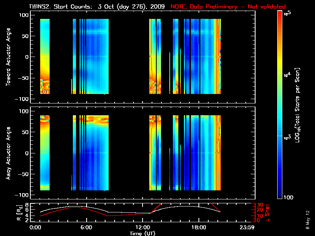
Task: Select the 0:00 time tick label
Action: (35, 227)
